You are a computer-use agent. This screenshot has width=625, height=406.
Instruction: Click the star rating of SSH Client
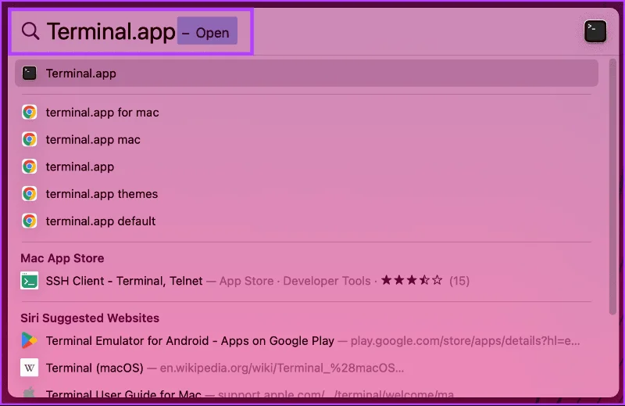tap(412, 280)
